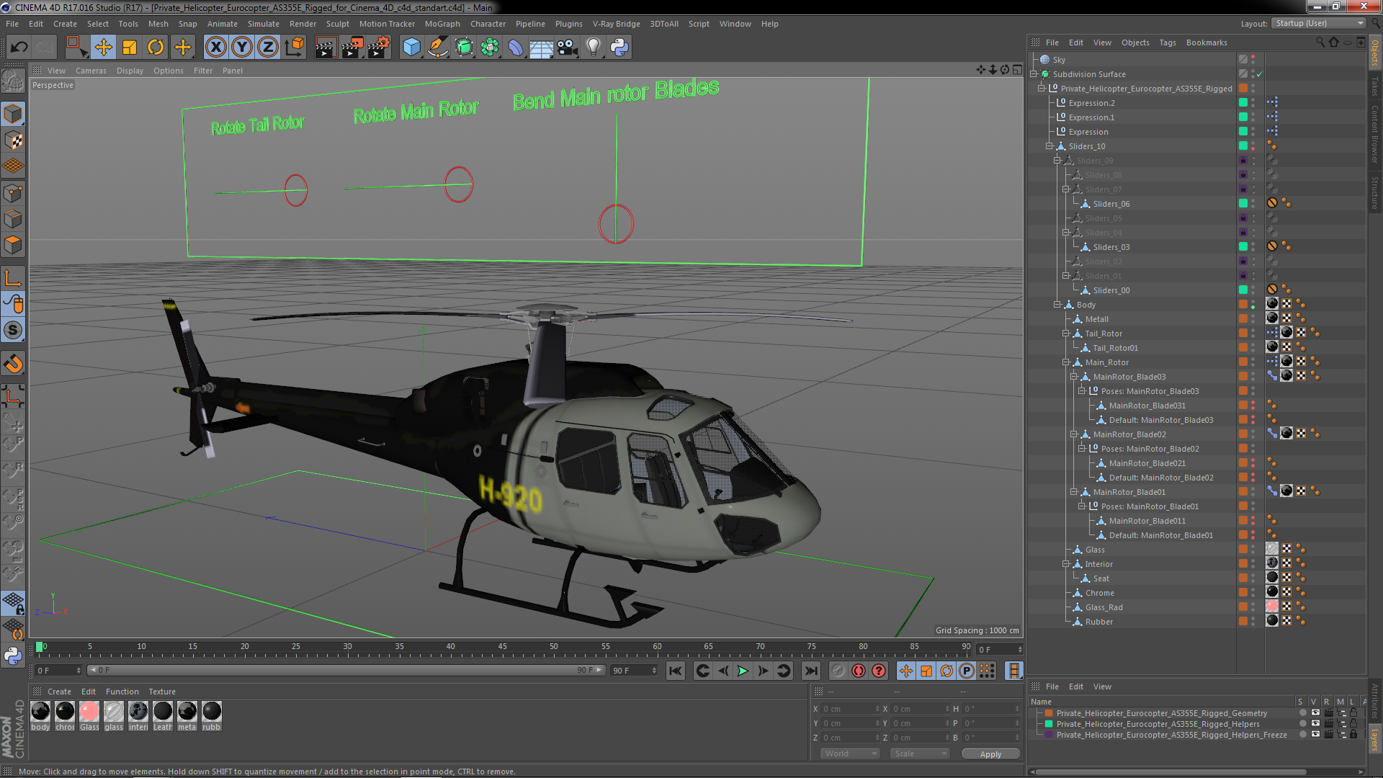This screenshot has width=1383, height=778.
Task: Open material manager Texture menu
Action: click(x=162, y=692)
